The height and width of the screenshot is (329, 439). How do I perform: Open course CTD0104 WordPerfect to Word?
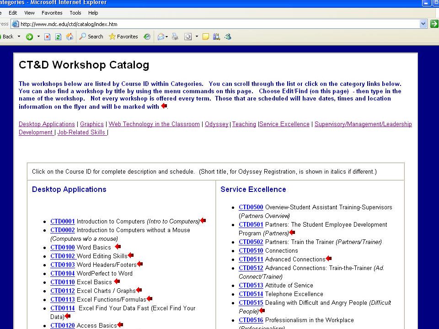[x=63, y=273]
